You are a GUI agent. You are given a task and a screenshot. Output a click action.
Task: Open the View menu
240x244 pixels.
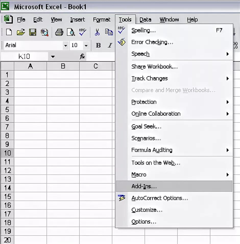[56, 20]
